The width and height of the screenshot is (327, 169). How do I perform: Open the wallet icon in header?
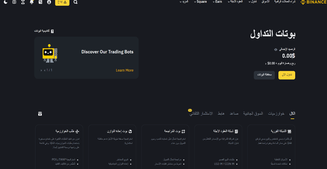(40, 2)
